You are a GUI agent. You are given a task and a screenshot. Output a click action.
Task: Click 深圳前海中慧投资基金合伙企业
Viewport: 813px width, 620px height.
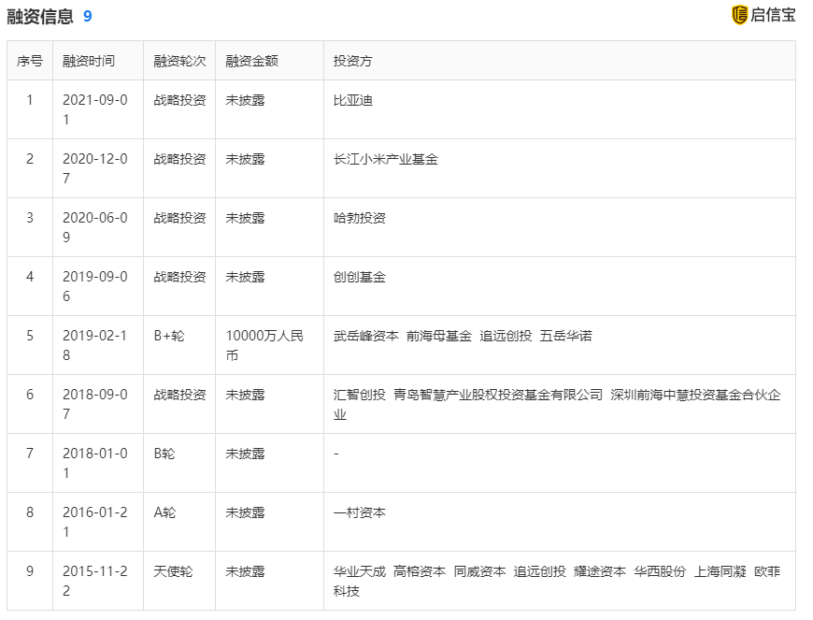click(557, 405)
